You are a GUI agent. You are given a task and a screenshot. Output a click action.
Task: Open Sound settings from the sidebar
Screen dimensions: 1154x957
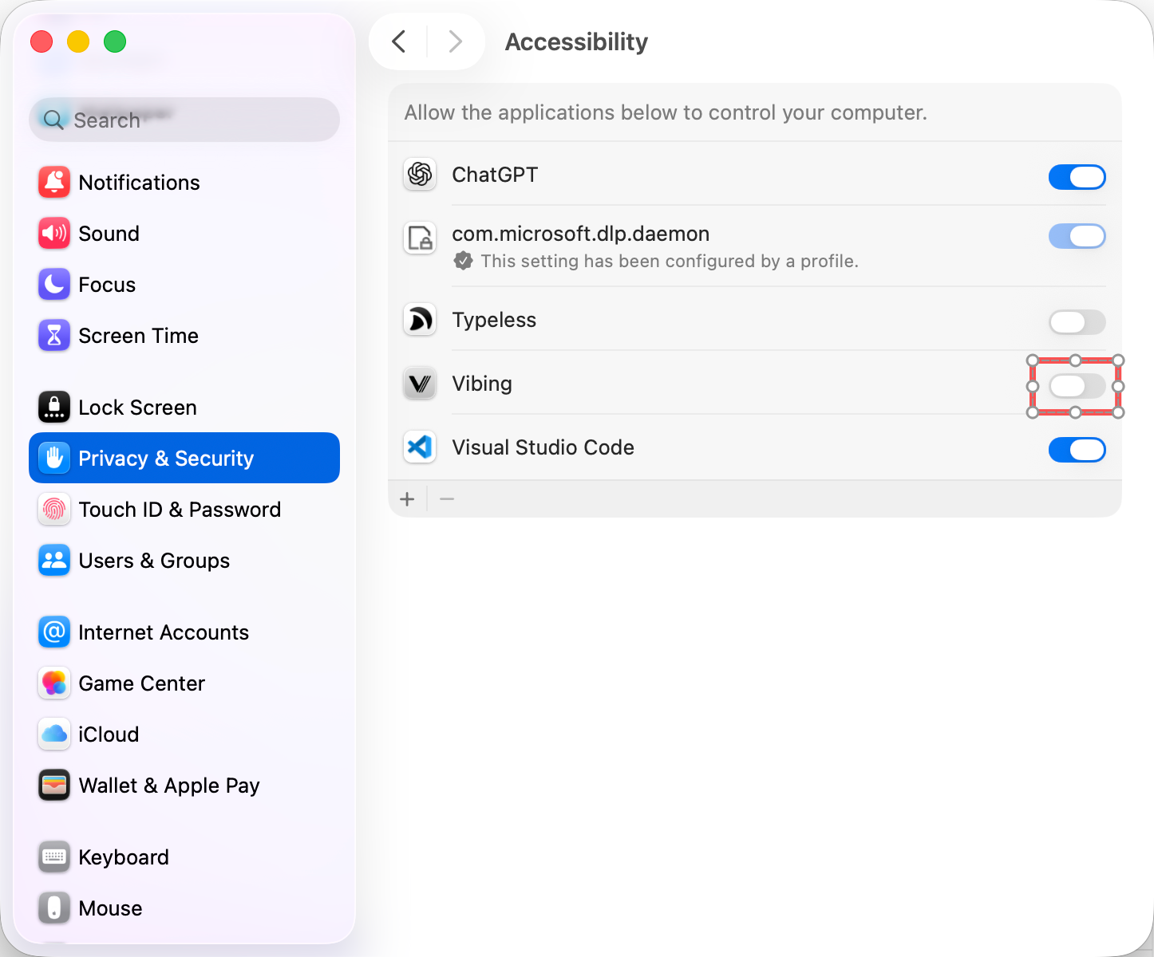(x=109, y=233)
